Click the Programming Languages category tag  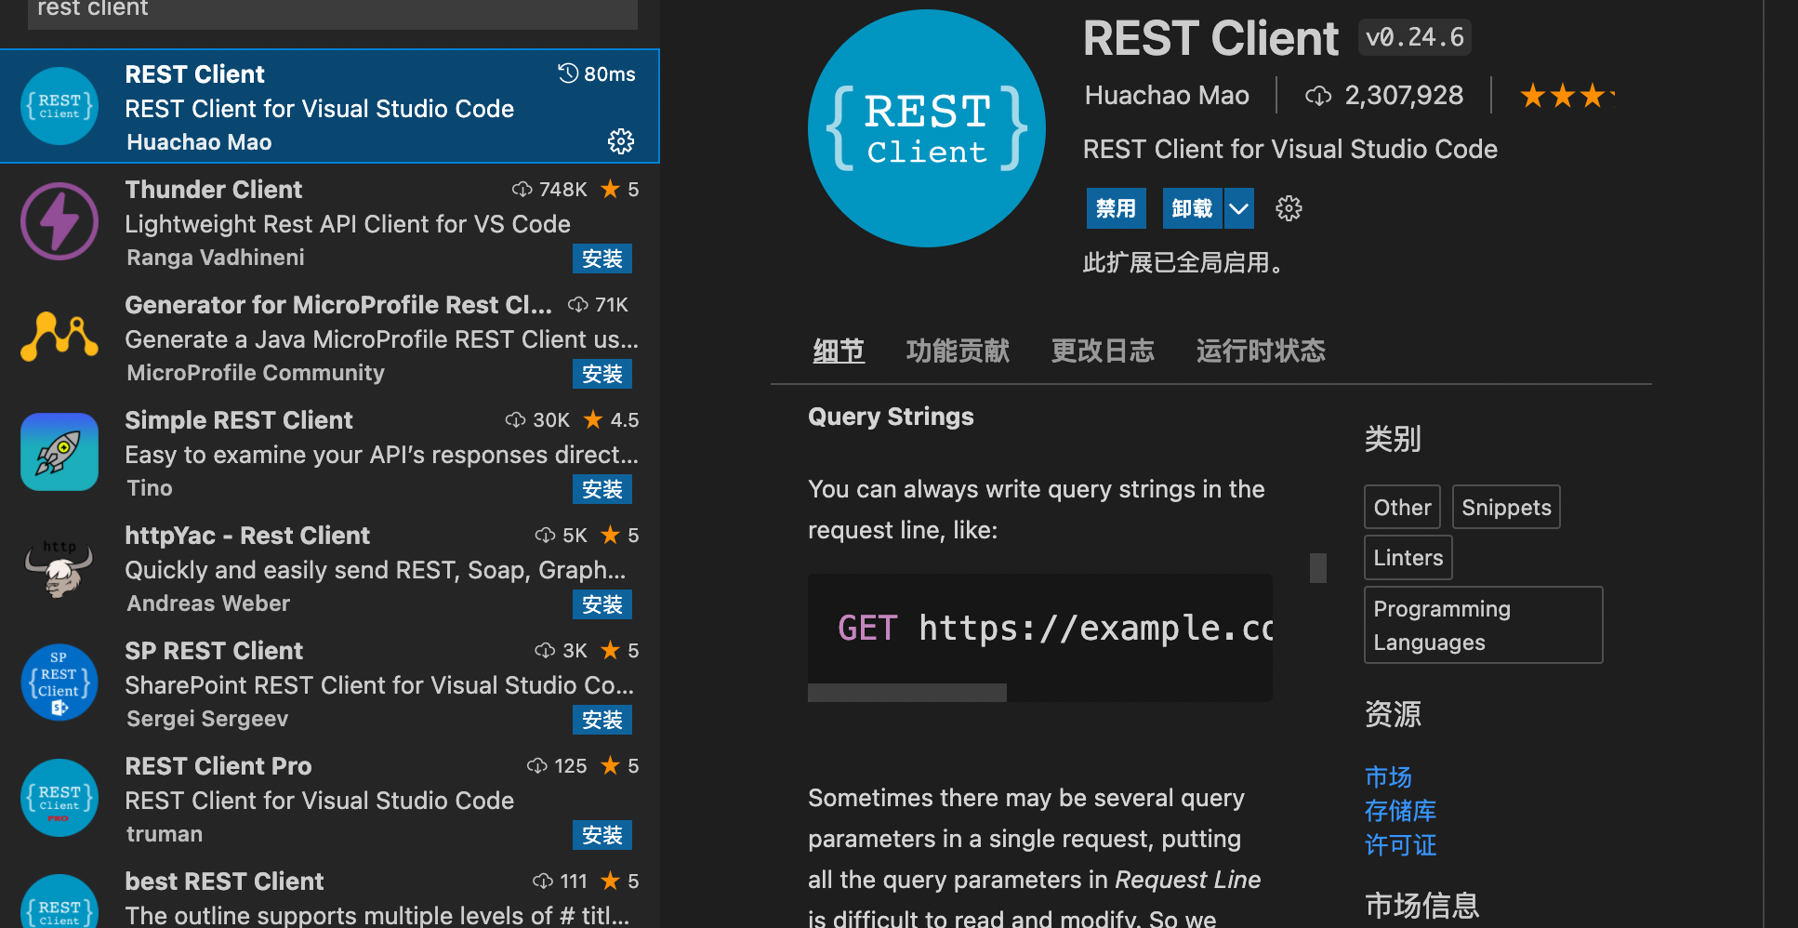click(1484, 625)
